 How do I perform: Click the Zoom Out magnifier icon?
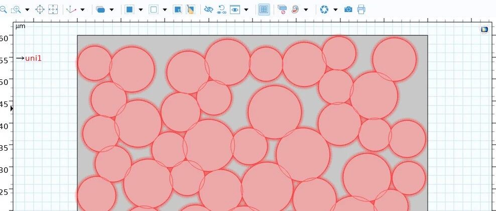coord(3,10)
